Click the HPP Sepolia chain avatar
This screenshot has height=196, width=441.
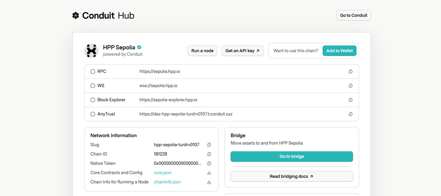coord(91,50)
